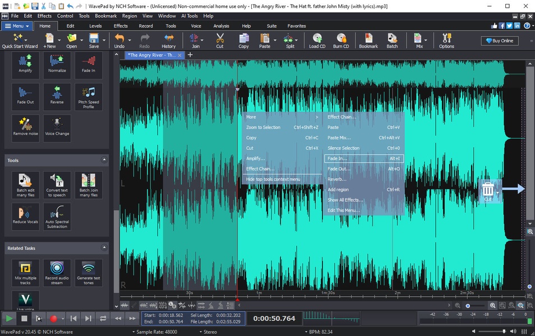This screenshot has height=336, width=535.
Task: Click the Pitch Speed Profile icon
Action: (x=89, y=96)
